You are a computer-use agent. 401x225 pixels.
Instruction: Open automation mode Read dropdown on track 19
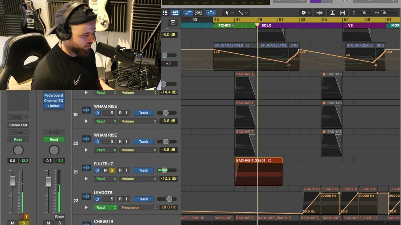pyautogui.click(x=106, y=121)
